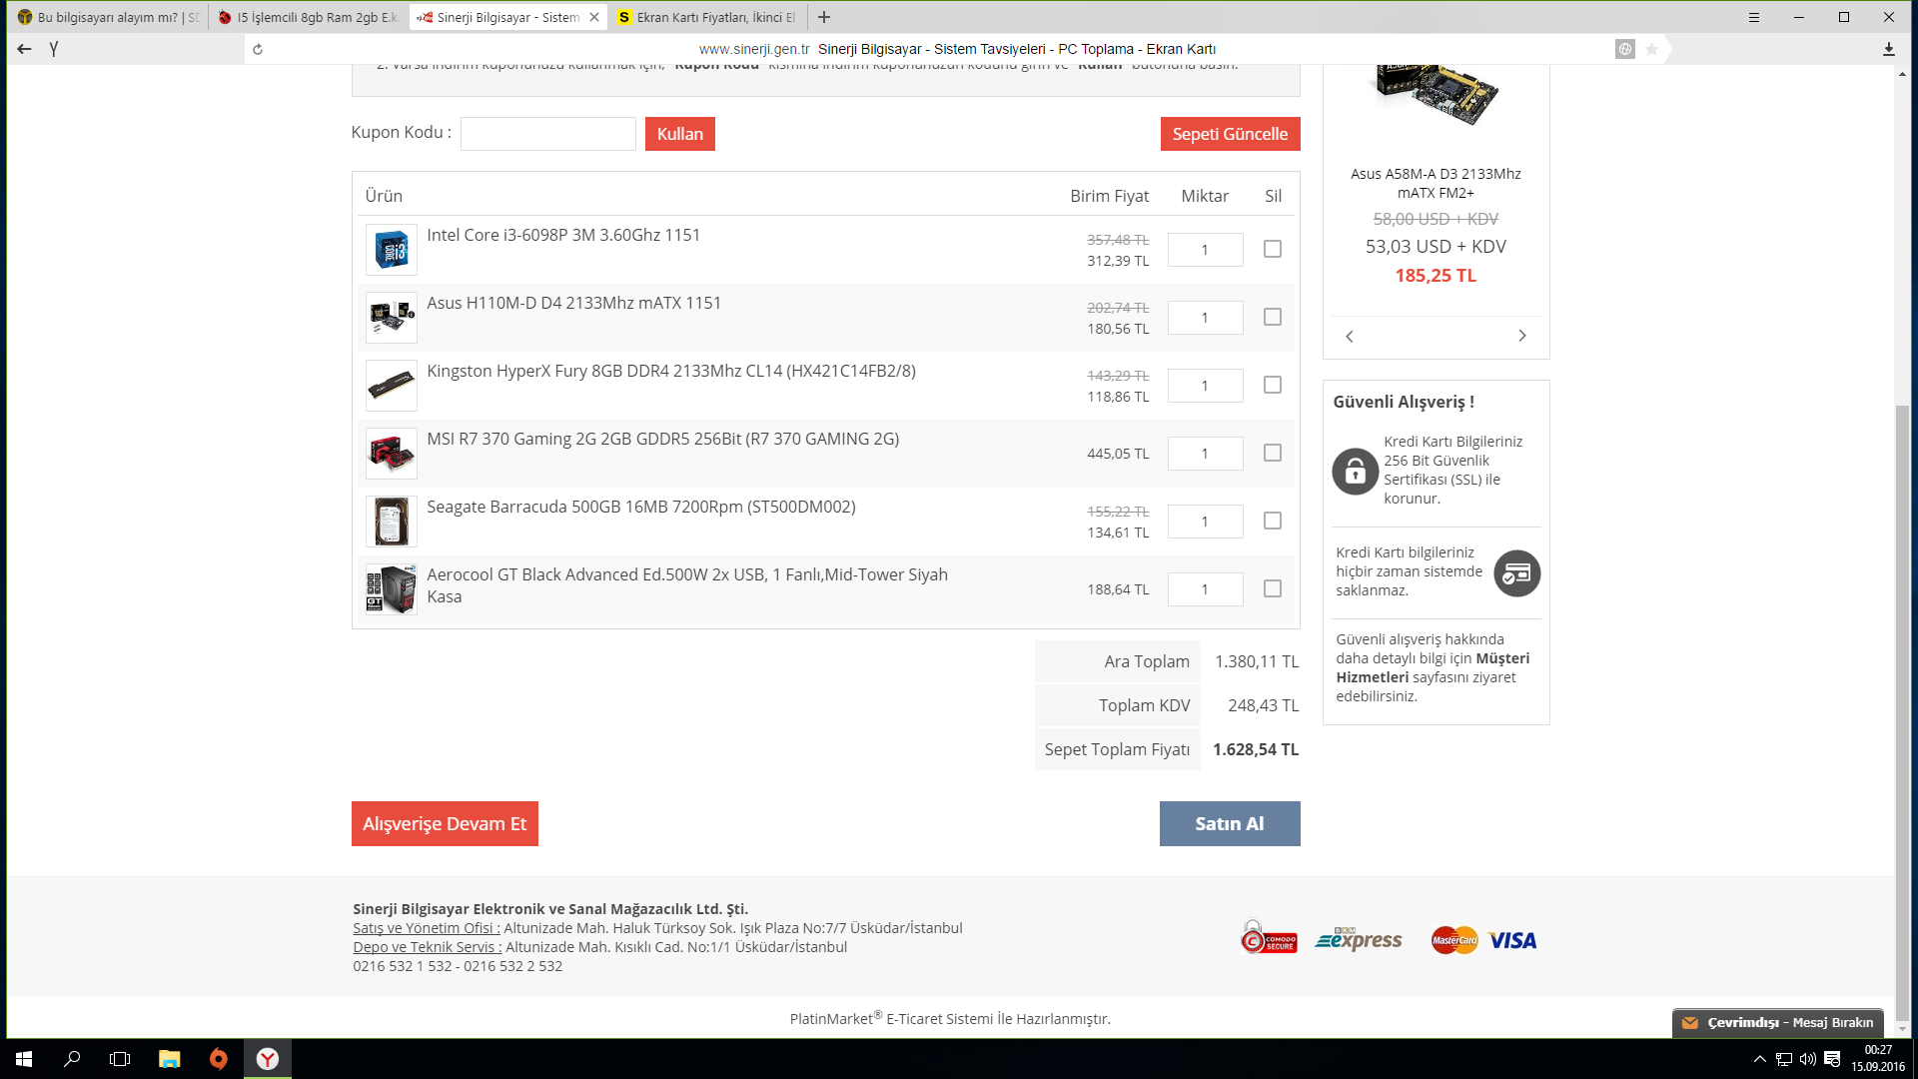Tick delete checkbox for MSI R7 370

tap(1273, 453)
